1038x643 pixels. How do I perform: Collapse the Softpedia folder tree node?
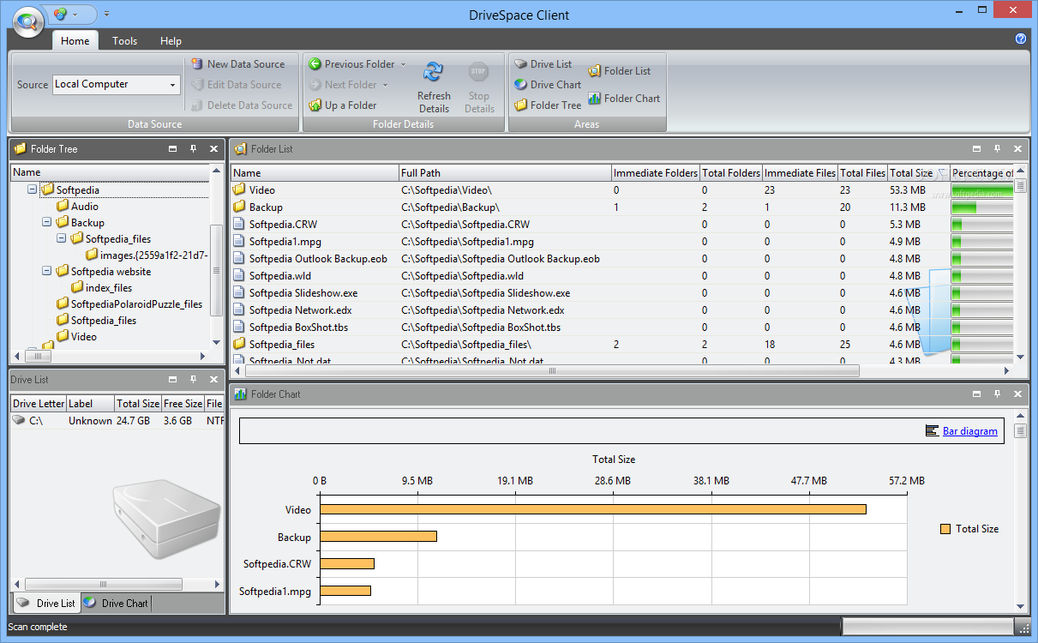point(33,189)
